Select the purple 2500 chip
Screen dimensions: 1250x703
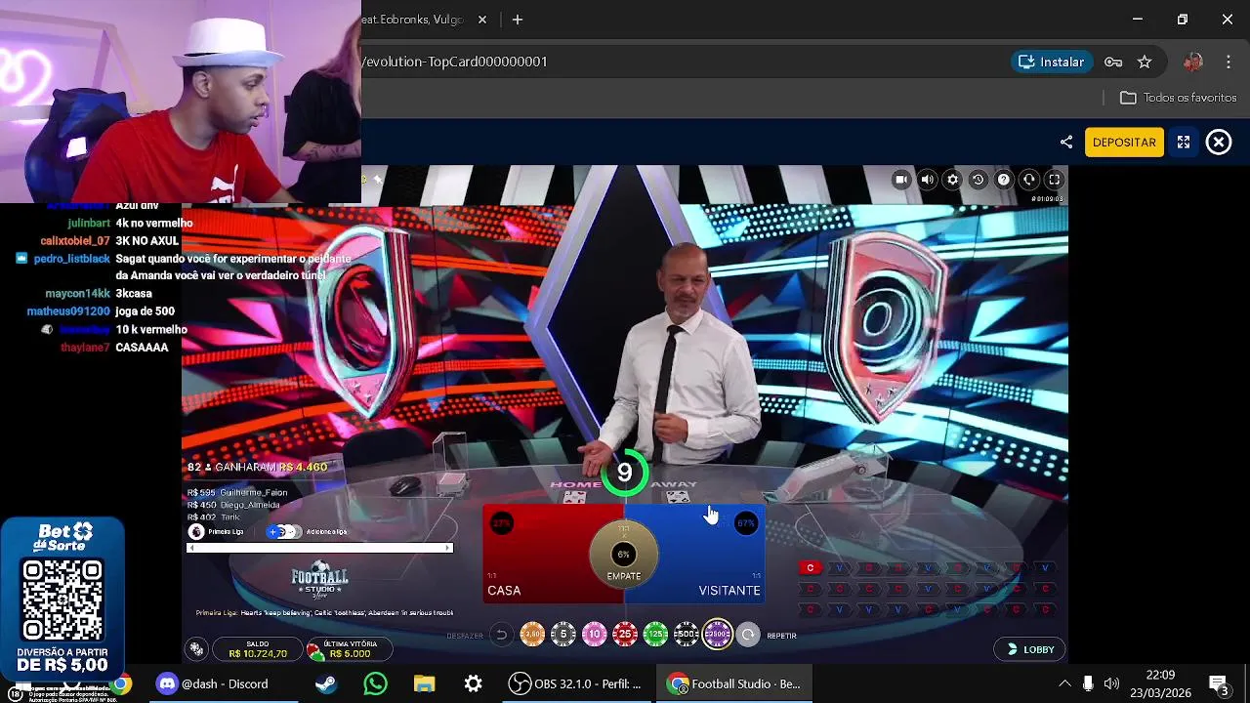(718, 636)
